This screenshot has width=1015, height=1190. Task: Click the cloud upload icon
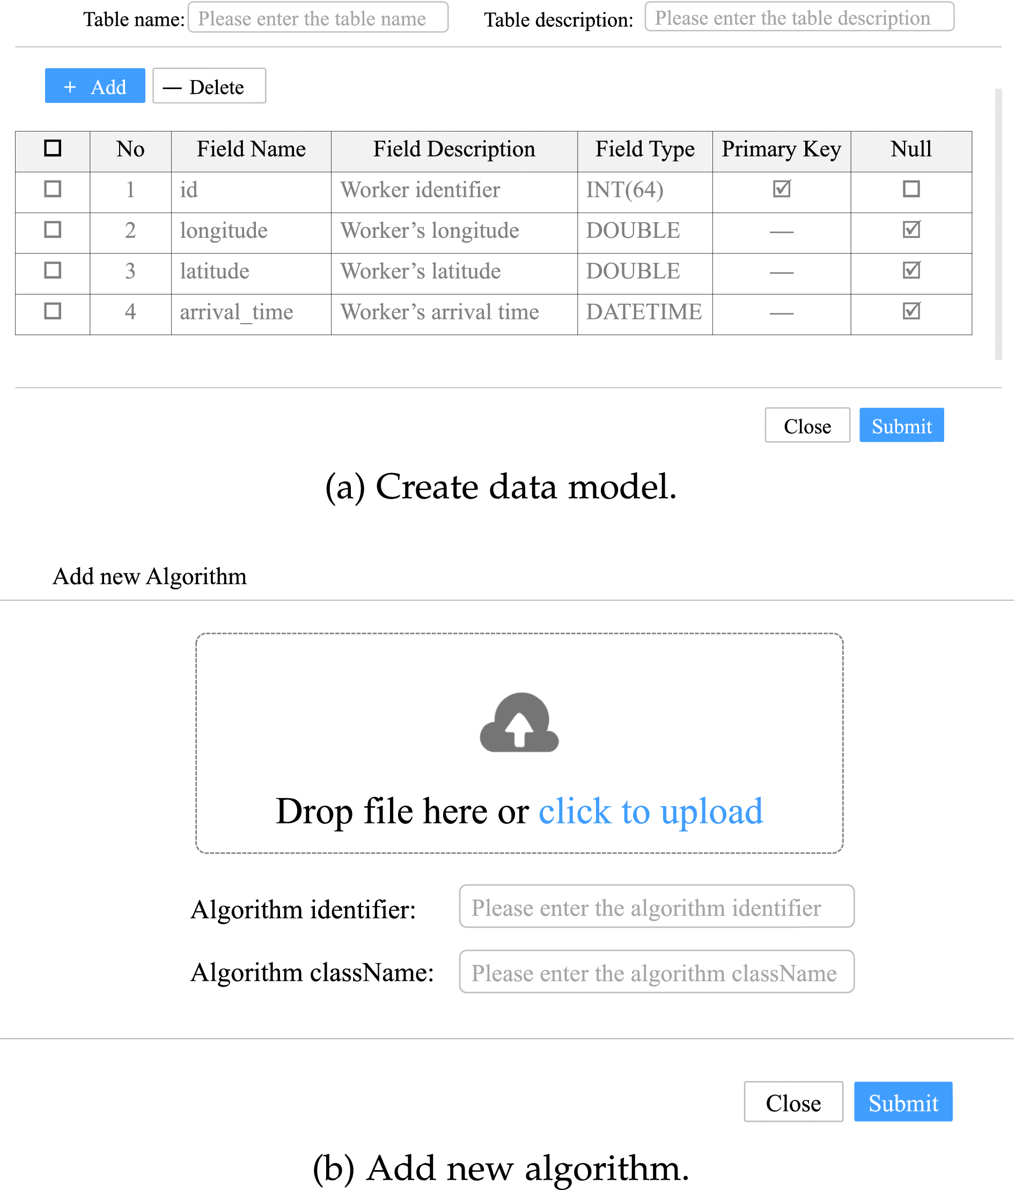point(518,724)
